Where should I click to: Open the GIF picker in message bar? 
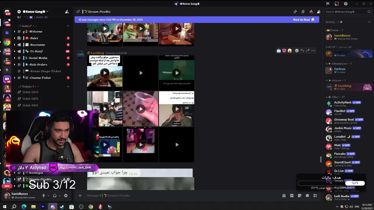[292, 196]
